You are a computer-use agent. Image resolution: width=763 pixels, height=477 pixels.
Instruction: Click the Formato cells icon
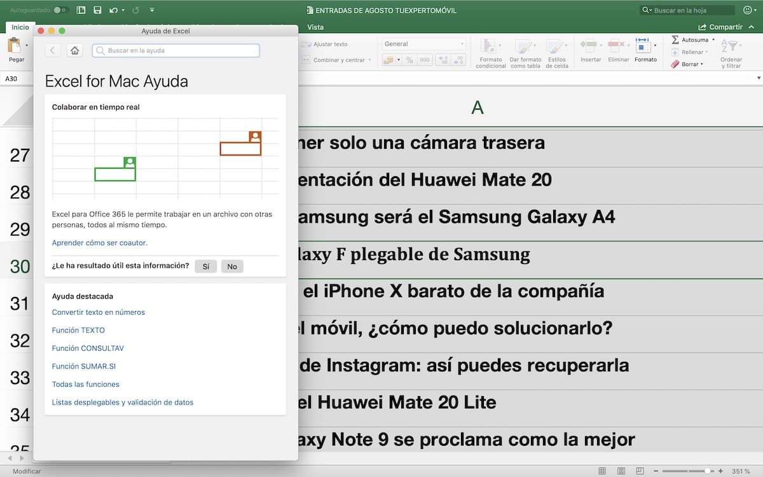pyautogui.click(x=642, y=46)
